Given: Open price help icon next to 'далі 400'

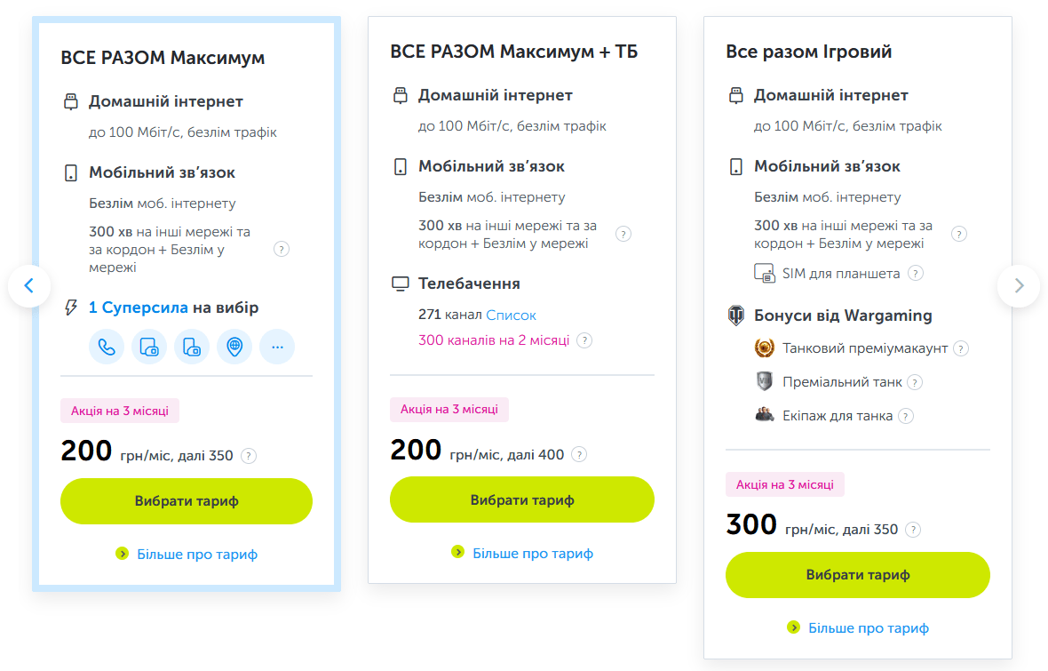Looking at the screenshot, I should click(x=579, y=454).
